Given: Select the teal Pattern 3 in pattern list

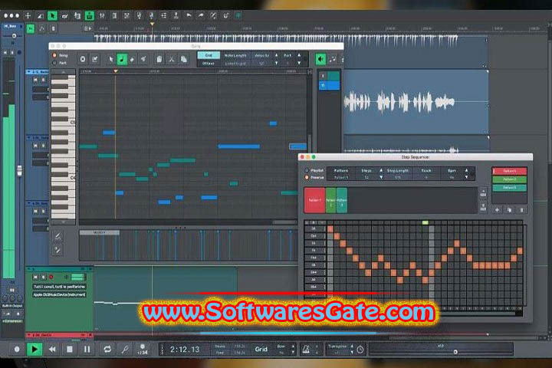Looking at the screenshot, I should tap(509, 188).
